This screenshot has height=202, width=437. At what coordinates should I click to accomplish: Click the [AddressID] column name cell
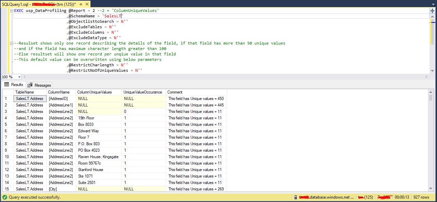(61, 99)
